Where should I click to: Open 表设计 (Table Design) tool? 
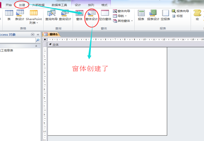[20, 15]
